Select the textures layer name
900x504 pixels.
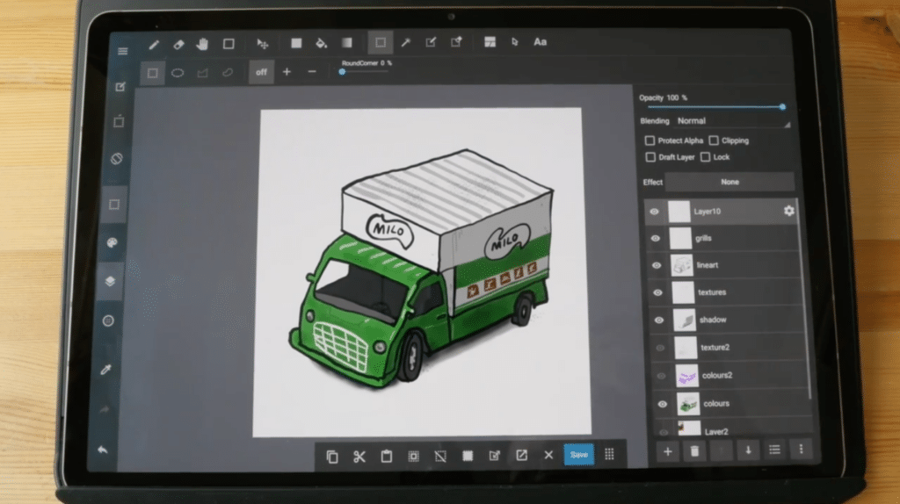click(x=712, y=292)
